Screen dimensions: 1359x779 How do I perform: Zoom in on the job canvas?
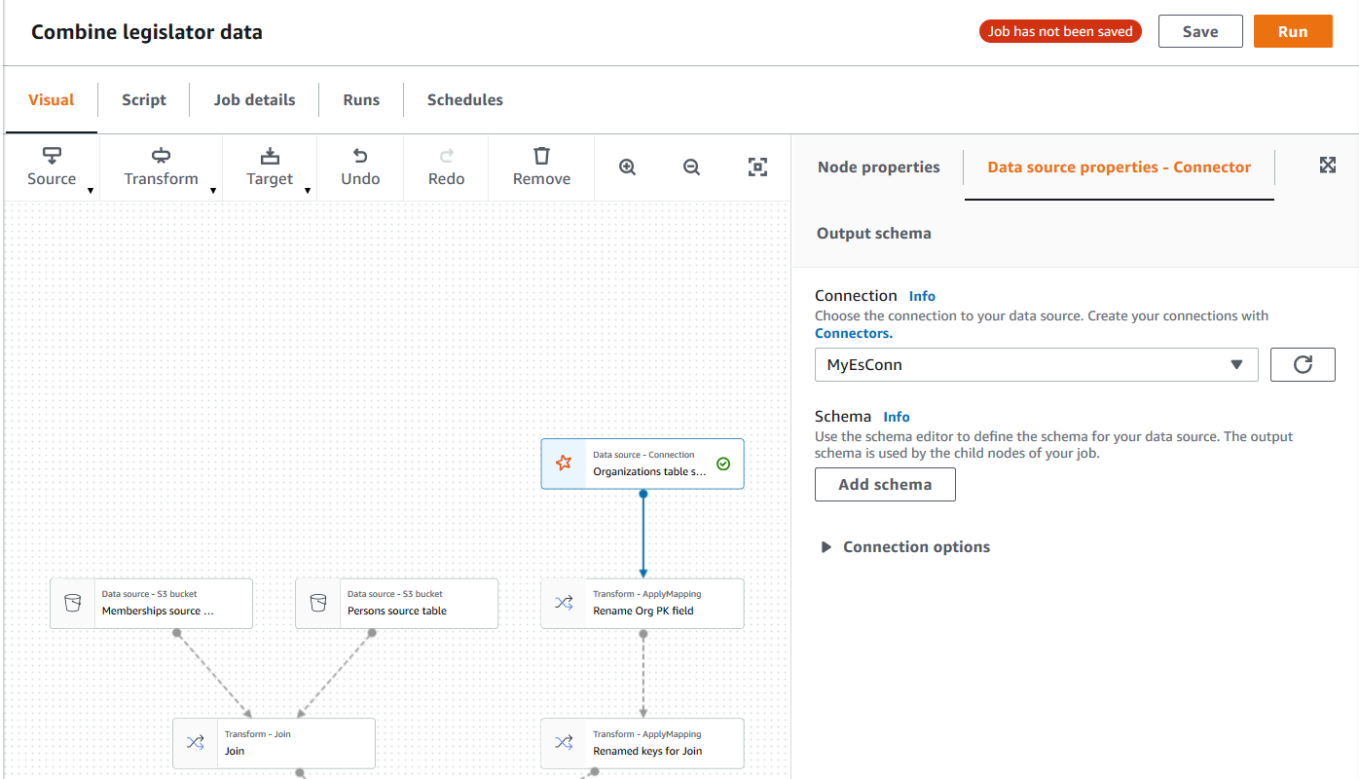point(627,167)
